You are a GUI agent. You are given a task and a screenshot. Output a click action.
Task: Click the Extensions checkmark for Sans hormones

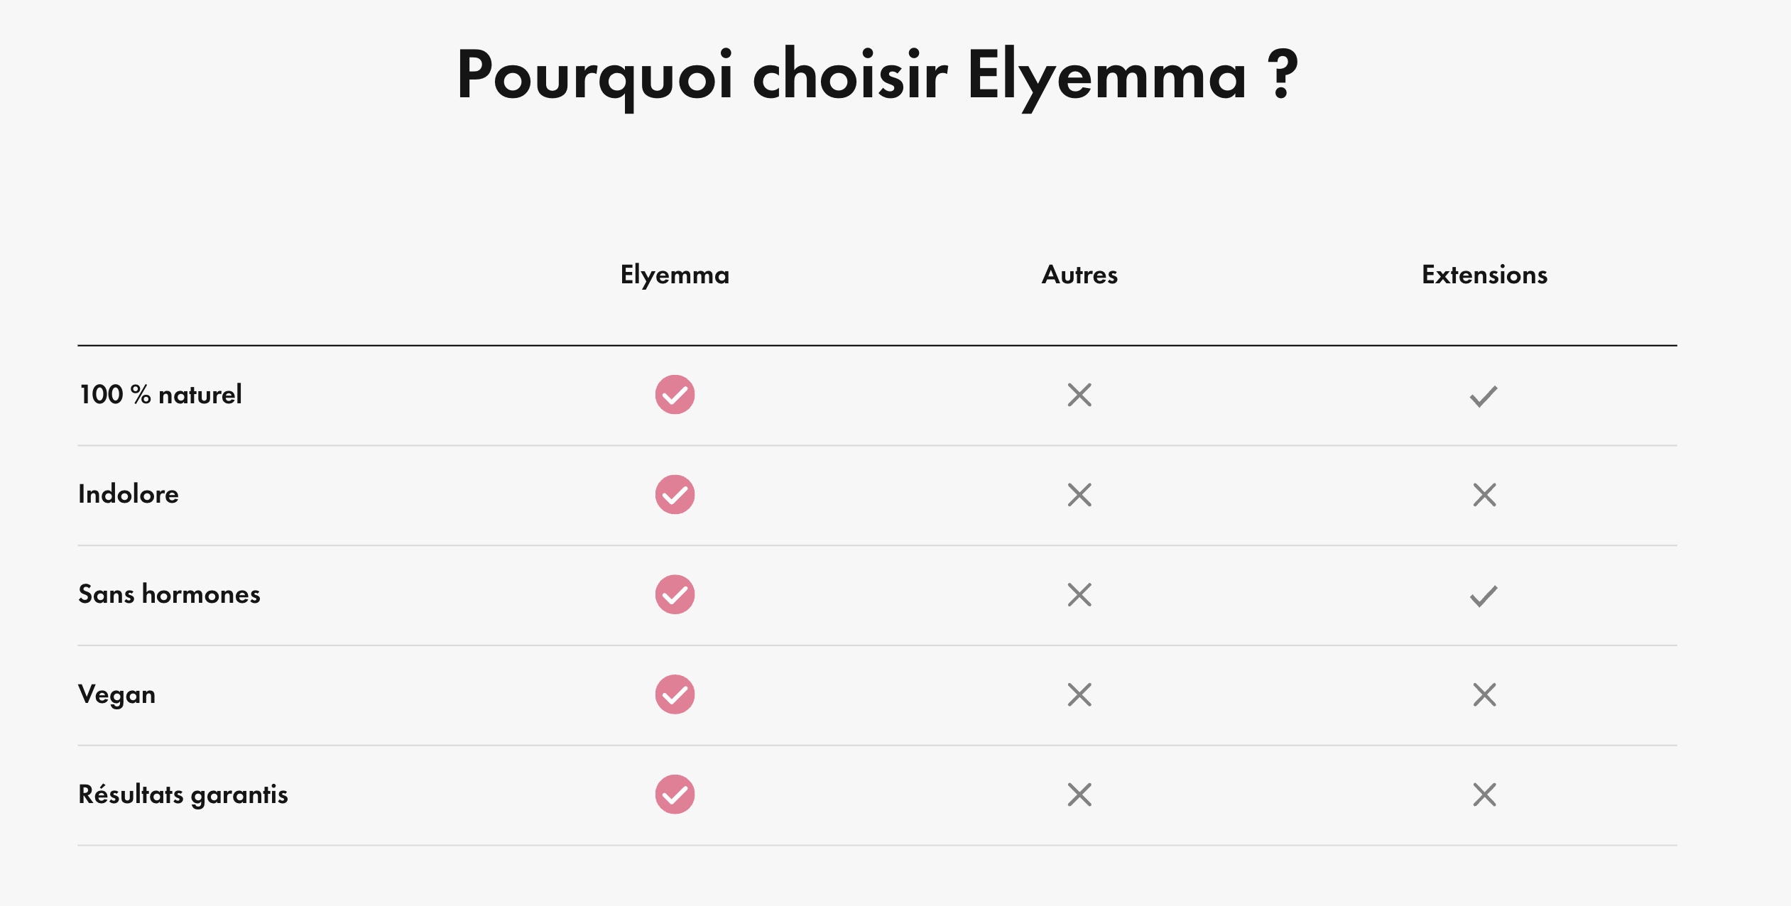[x=1484, y=596]
